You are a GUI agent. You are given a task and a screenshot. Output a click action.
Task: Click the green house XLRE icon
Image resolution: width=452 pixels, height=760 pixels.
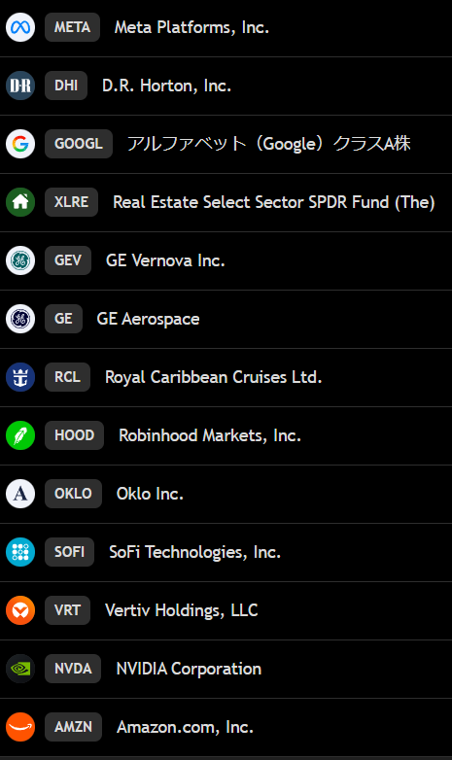tap(20, 202)
